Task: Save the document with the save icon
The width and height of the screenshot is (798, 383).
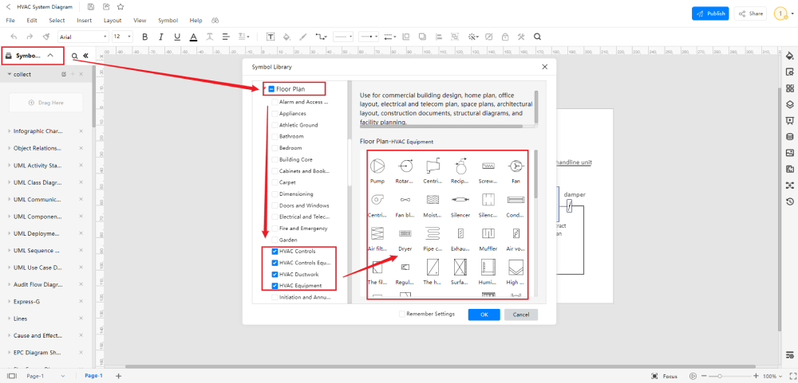Action: [x=91, y=6]
